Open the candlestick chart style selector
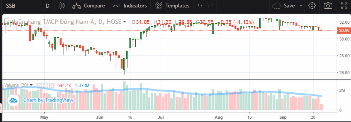 click(62, 5)
